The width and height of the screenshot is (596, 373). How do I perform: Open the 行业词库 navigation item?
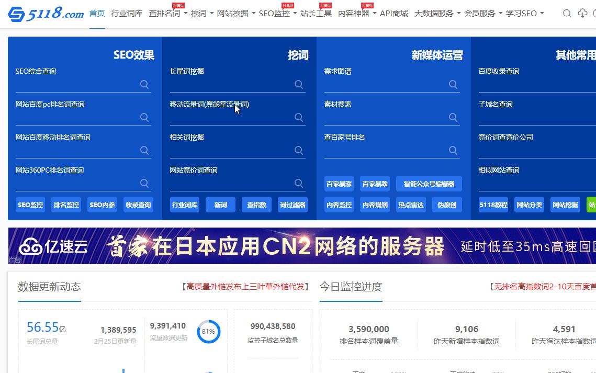tap(127, 14)
